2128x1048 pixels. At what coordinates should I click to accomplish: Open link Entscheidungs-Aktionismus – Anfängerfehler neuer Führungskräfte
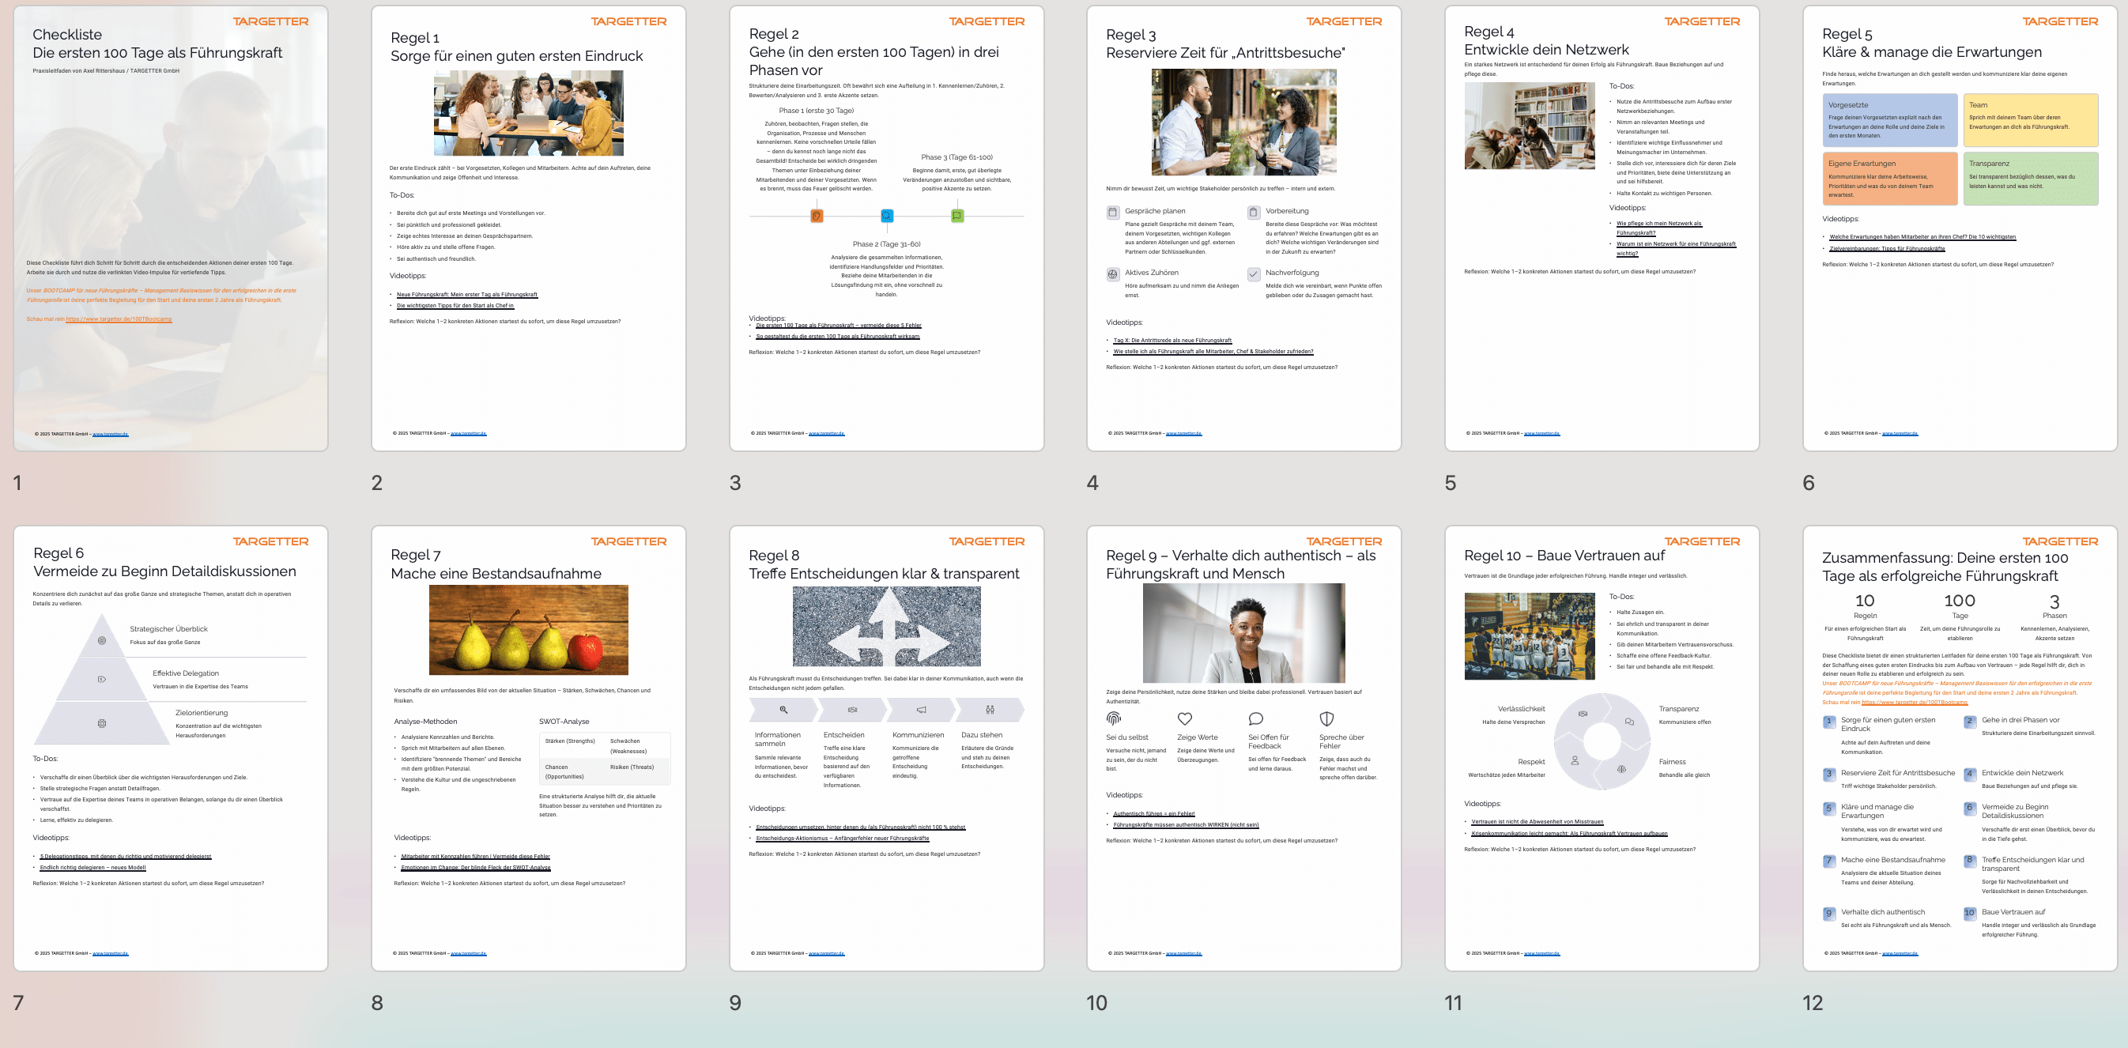[x=843, y=839]
